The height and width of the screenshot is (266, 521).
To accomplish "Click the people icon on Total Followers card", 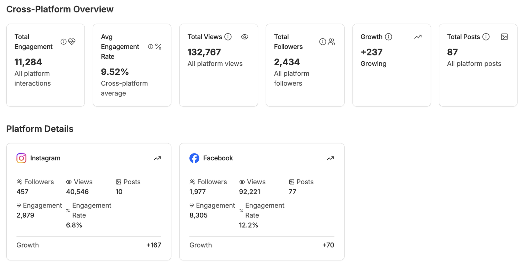I will [332, 42].
